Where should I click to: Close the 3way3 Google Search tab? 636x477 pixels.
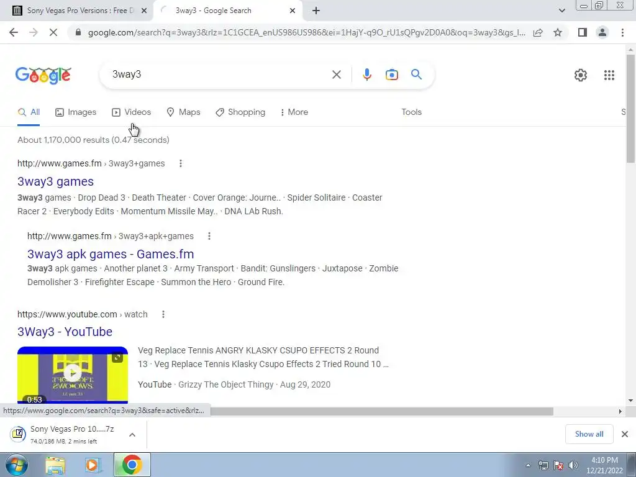293,11
